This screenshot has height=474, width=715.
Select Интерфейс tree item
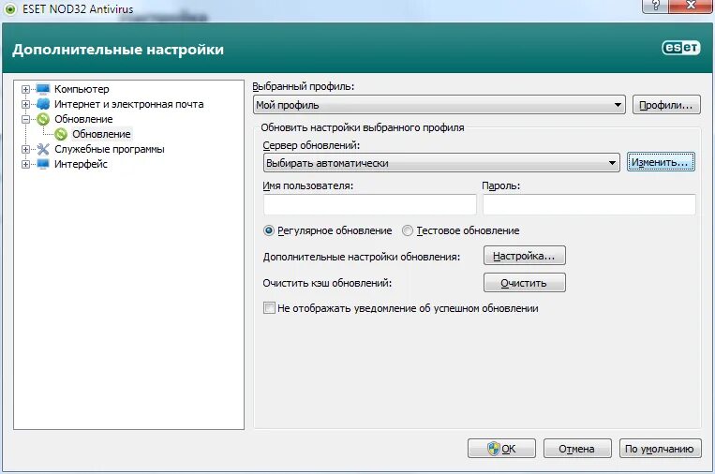tap(81, 164)
